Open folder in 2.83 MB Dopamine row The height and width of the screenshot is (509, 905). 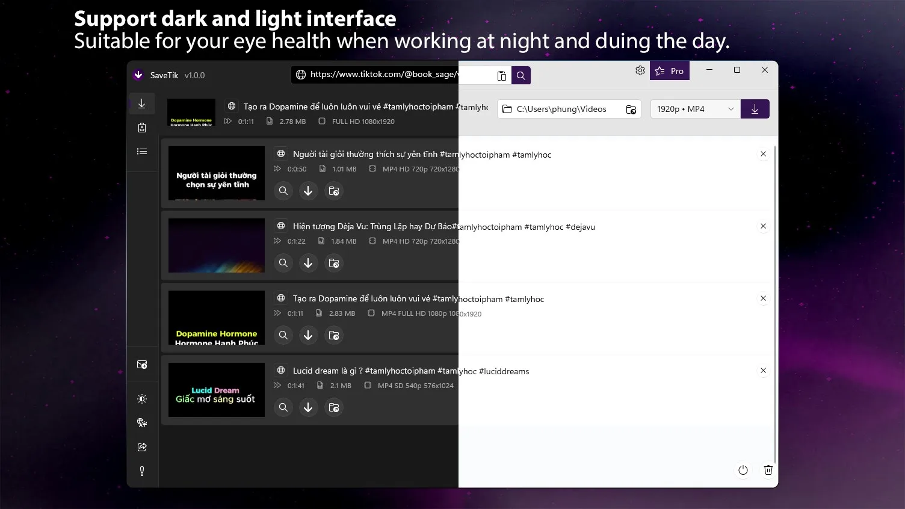[333, 335]
